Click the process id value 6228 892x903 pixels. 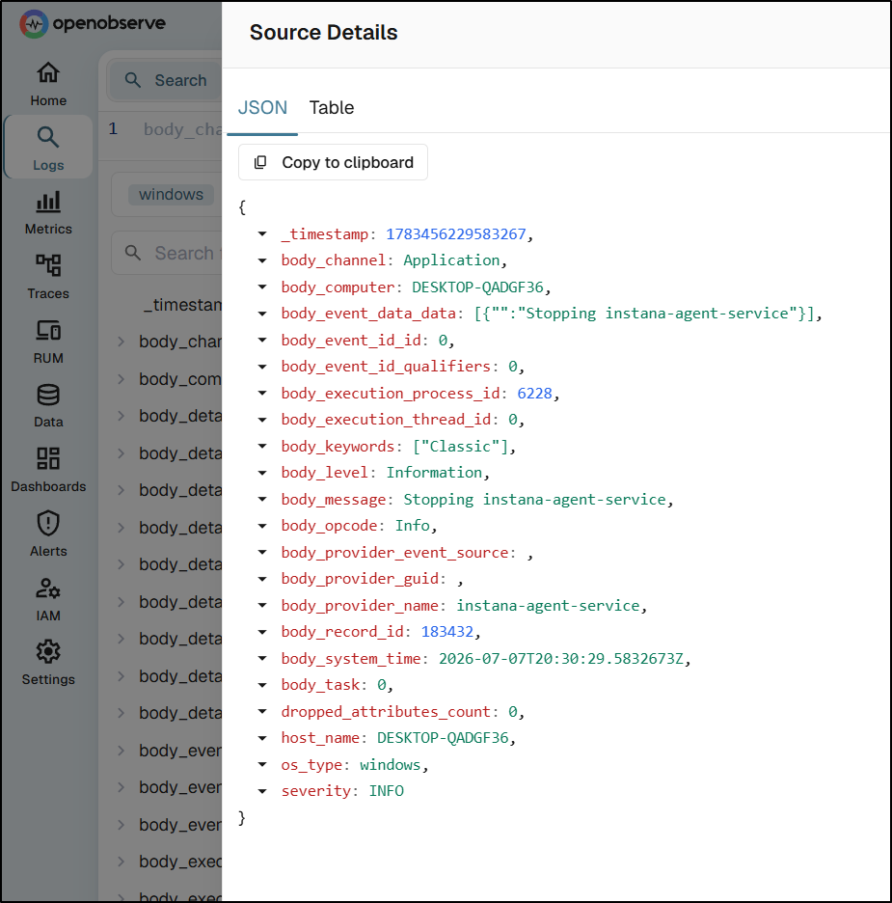(534, 393)
